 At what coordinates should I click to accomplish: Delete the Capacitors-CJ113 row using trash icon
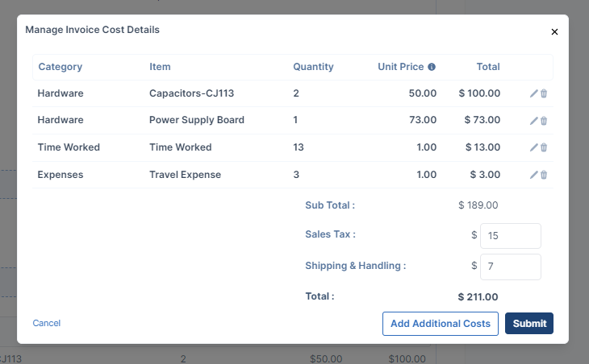coord(544,93)
